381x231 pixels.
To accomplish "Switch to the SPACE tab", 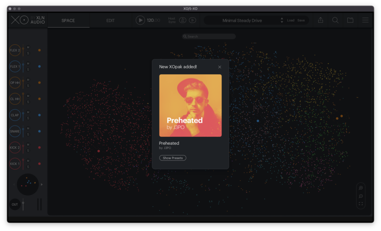I will click(68, 20).
